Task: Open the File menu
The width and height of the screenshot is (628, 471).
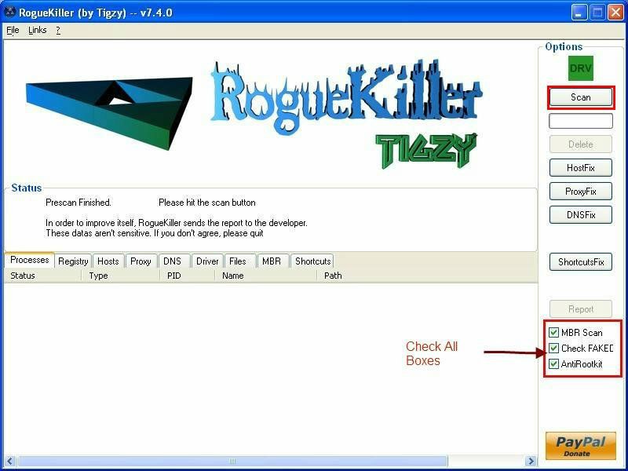Action: [11, 29]
